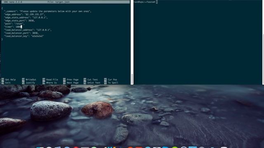This screenshot has height=148, width=264.
Task: Click the Cur Pos shortcut label
Action: [112, 80]
